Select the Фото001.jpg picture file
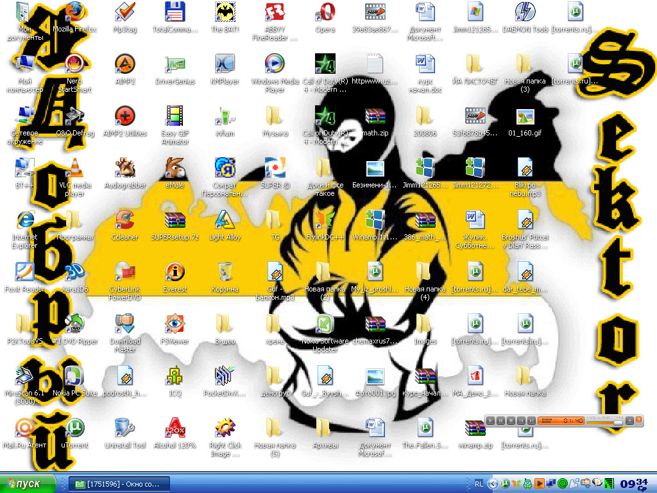Image resolution: width=657 pixels, height=493 pixels. (x=375, y=381)
